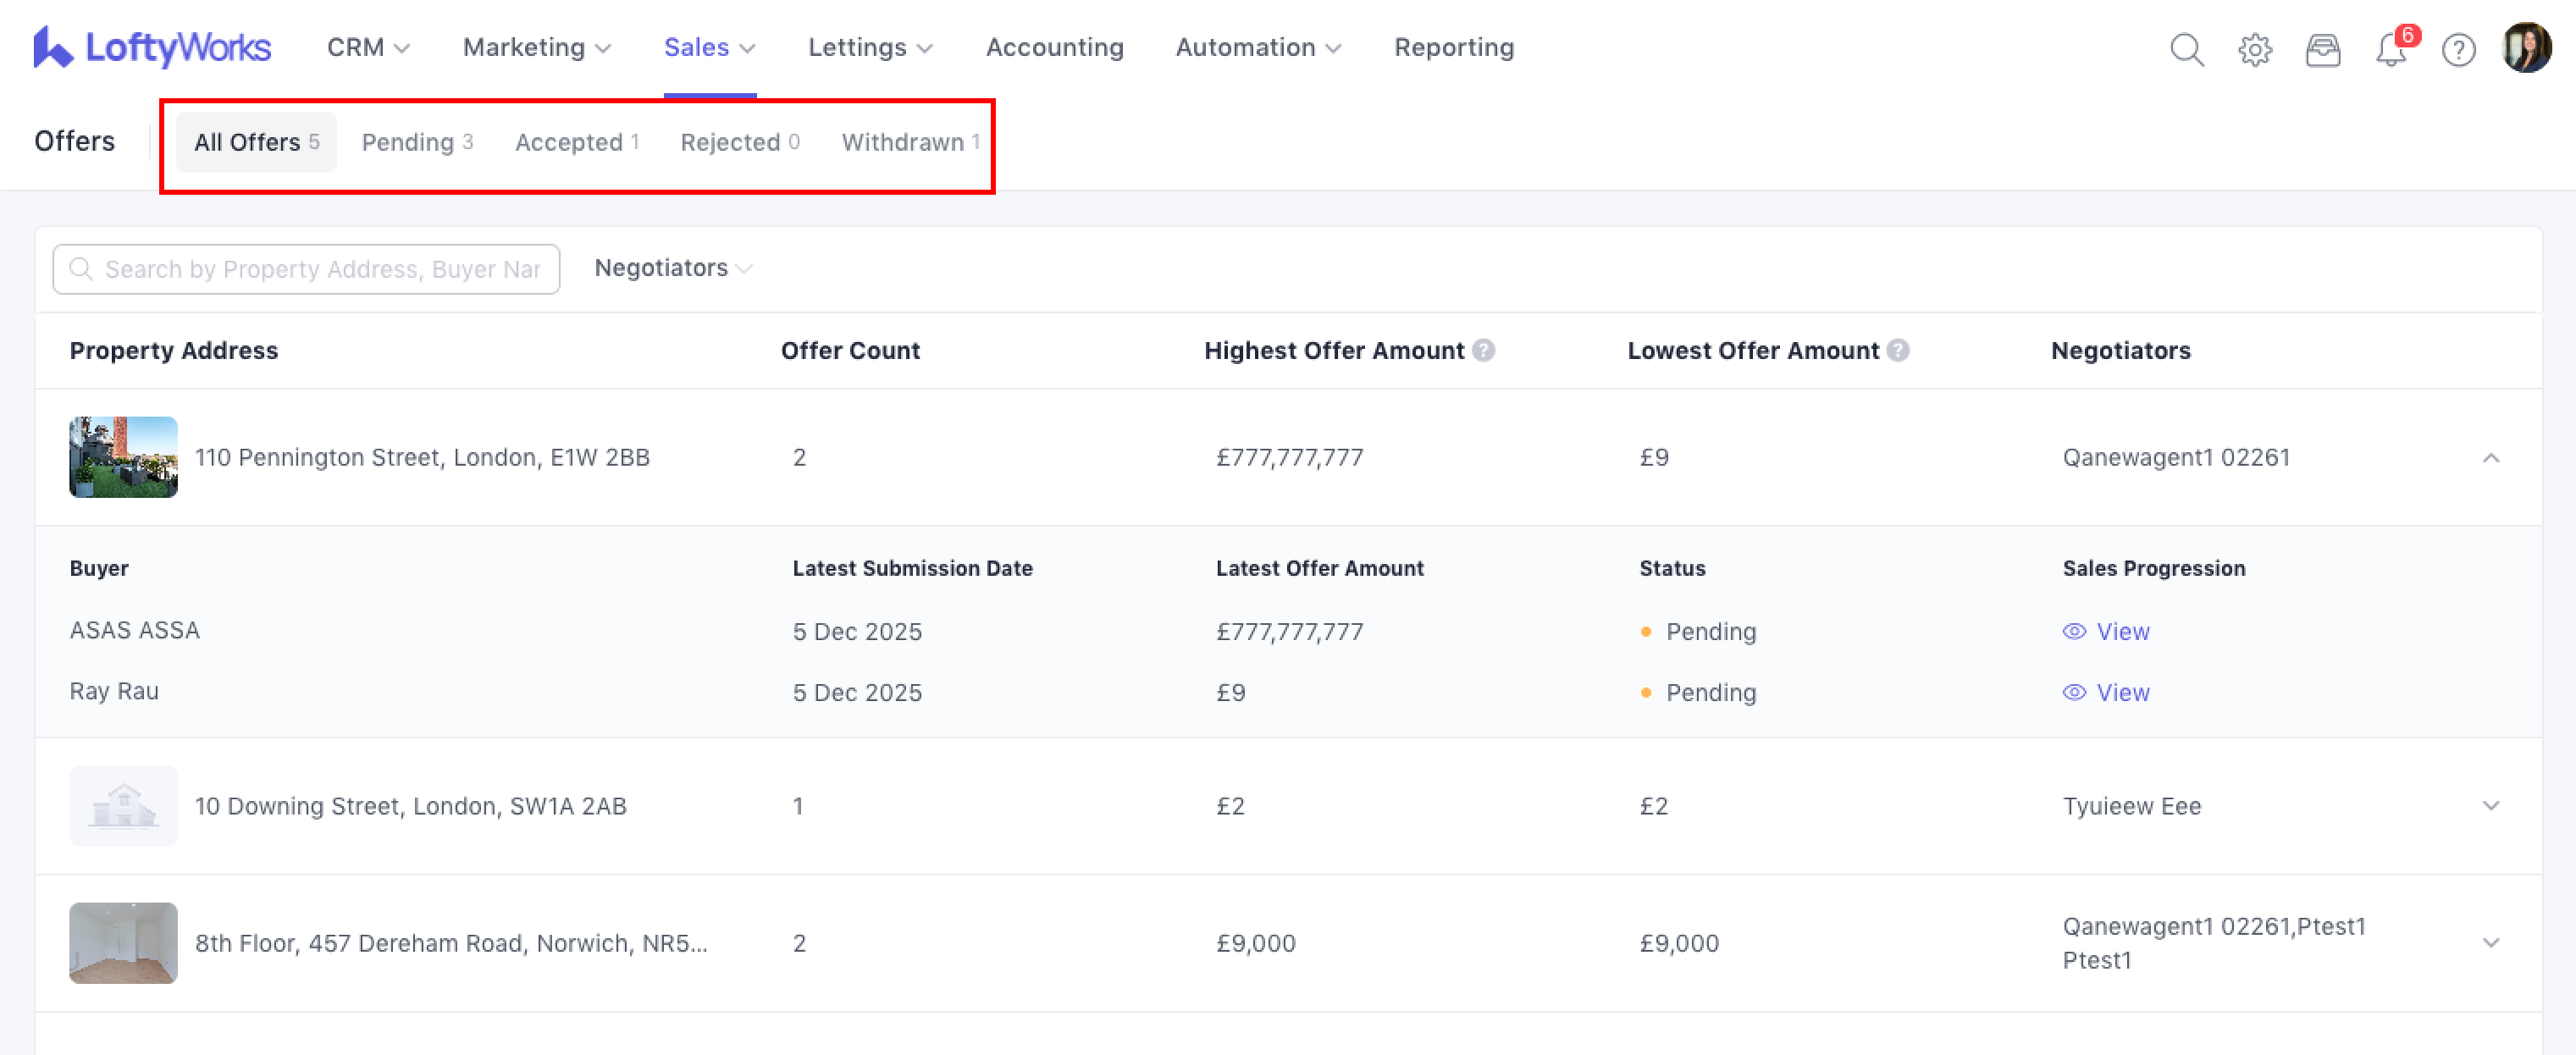Screen dimensions: 2576x1055
Task: Click Highest Offer Amount info icon
Action: point(1484,350)
